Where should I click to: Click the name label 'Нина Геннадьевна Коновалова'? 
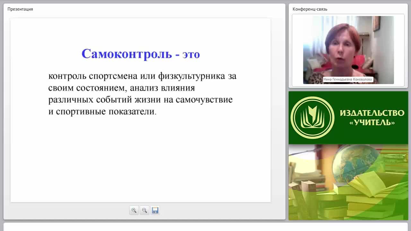(x=348, y=79)
